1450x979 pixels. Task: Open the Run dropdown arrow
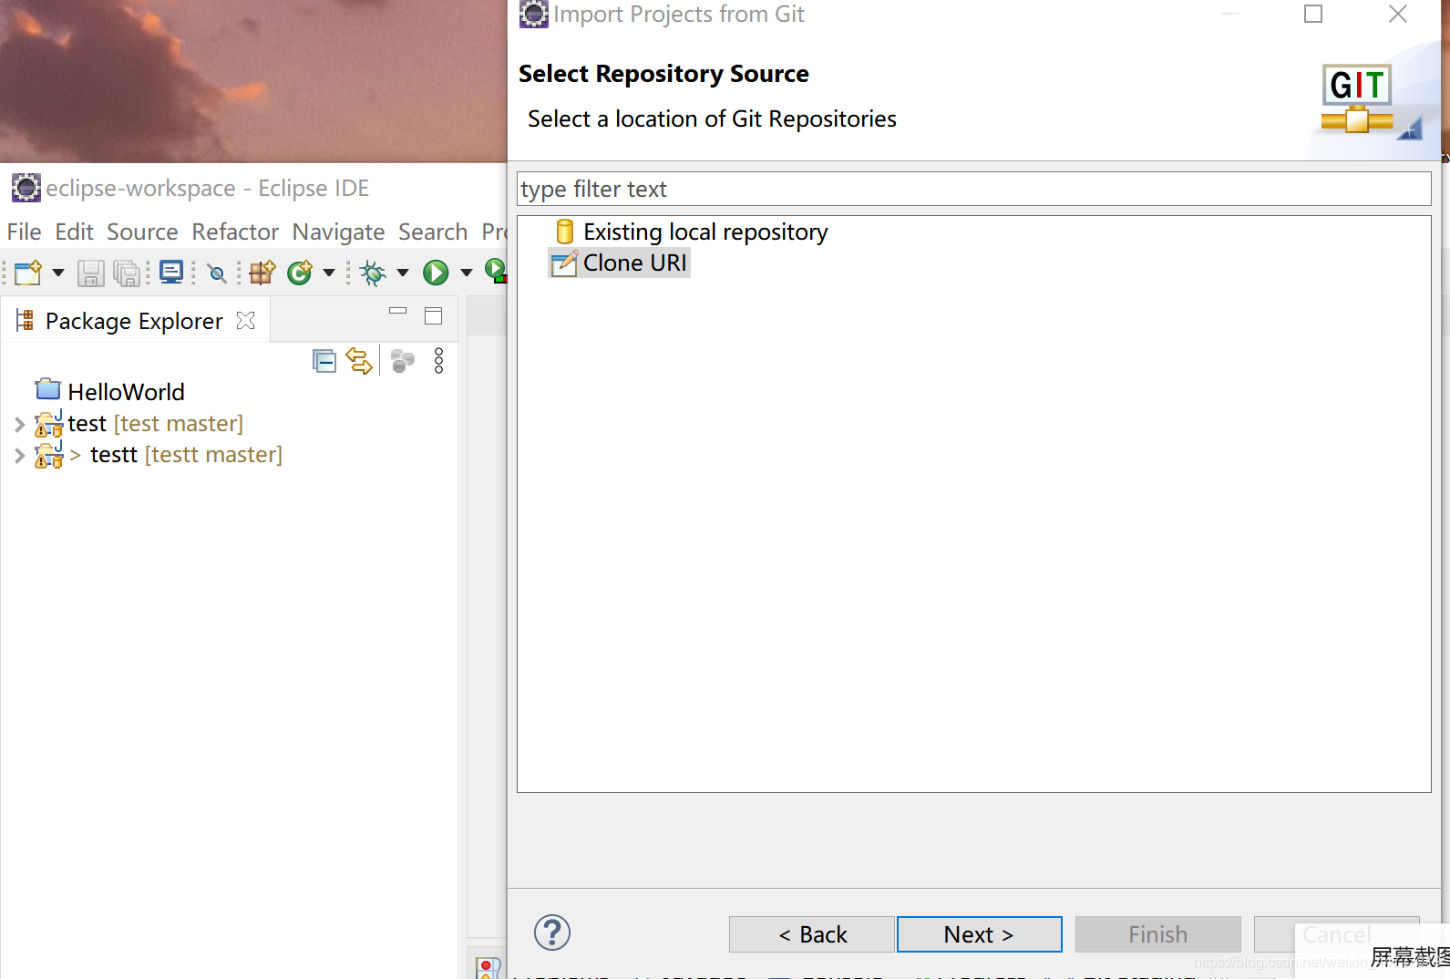tap(467, 273)
